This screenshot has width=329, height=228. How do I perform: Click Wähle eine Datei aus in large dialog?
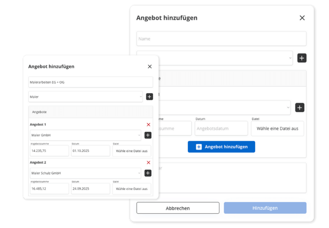click(x=277, y=128)
